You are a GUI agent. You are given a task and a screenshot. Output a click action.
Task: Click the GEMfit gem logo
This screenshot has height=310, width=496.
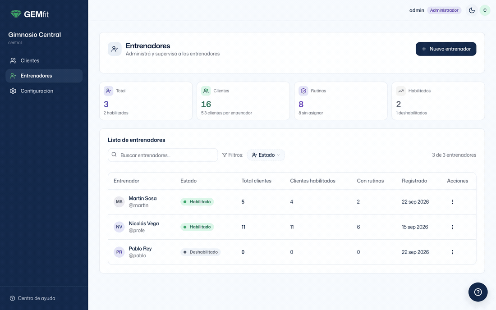tap(16, 14)
